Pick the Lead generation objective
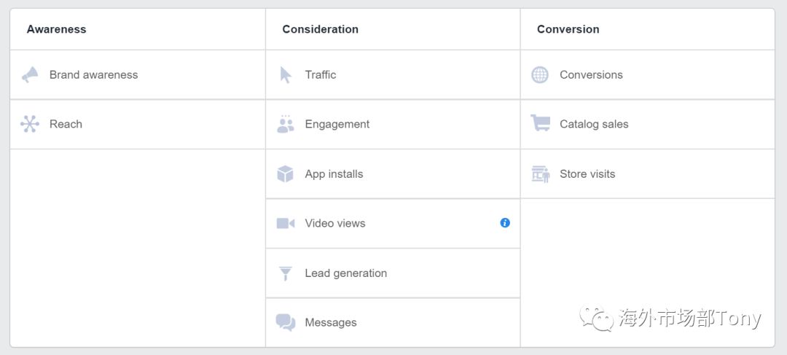This screenshot has height=355, width=787. (x=346, y=273)
